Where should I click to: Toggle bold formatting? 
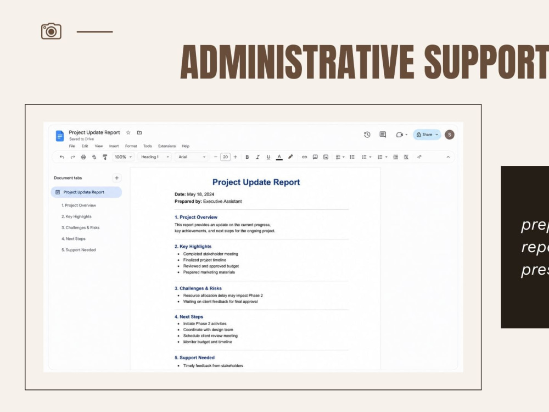click(x=247, y=157)
